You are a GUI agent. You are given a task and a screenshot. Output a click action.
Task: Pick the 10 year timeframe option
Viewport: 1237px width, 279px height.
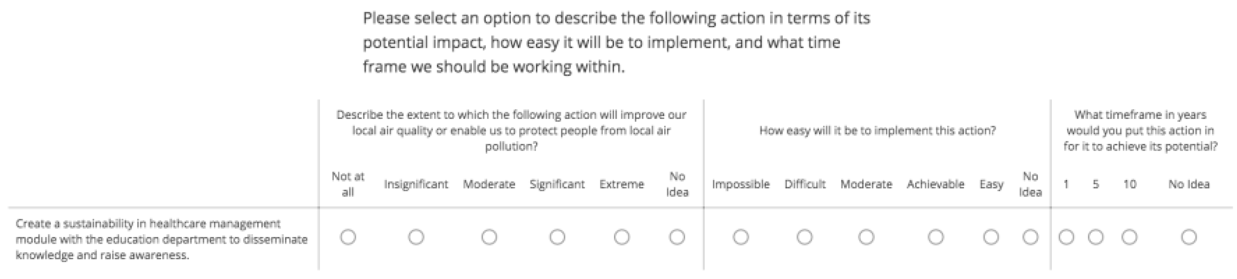[x=1129, y=237]
